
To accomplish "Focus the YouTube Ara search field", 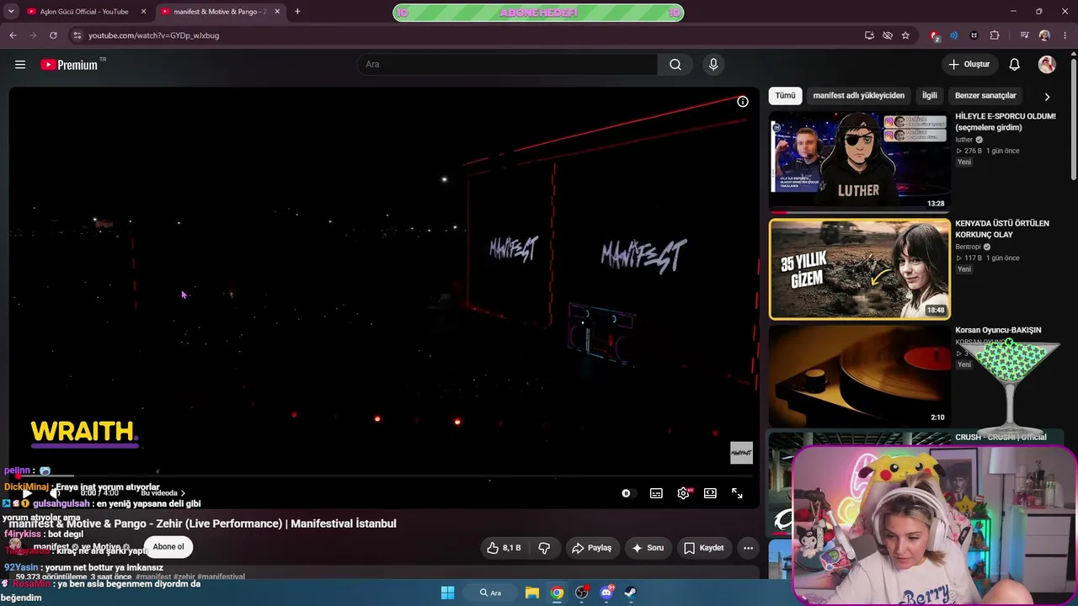I will tap(508, 65).
